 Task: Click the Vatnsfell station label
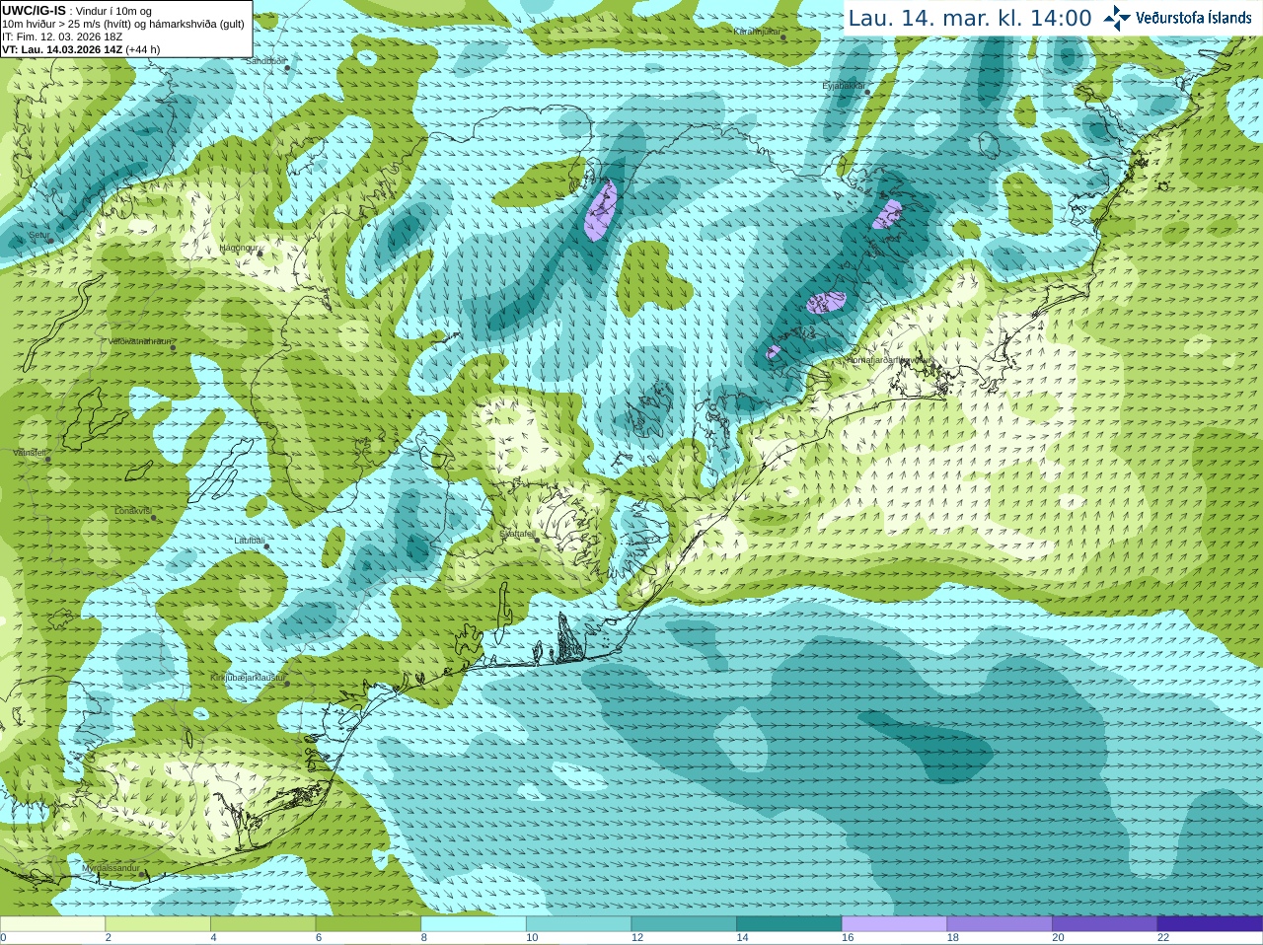point(30,453)
